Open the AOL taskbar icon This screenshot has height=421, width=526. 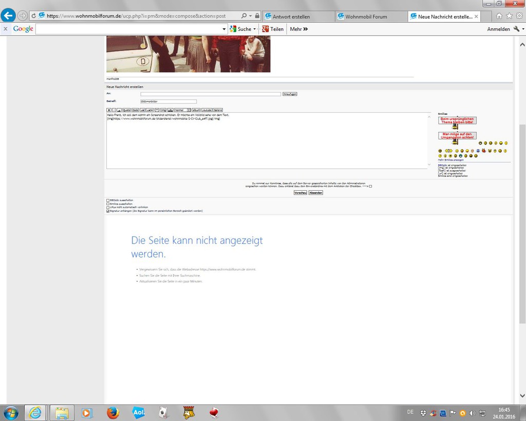coord(139,413)
